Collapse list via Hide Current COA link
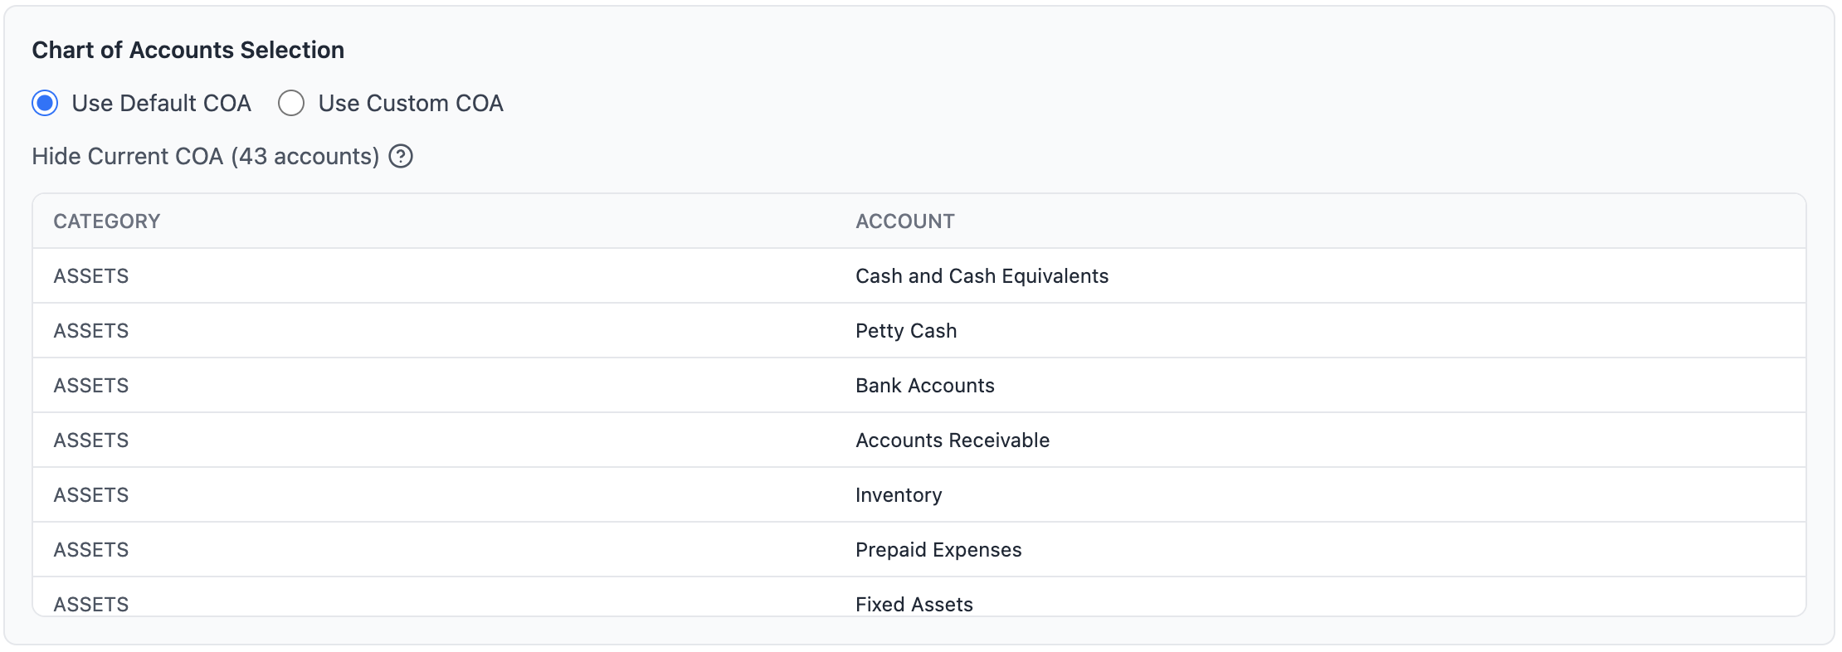Viewport: 1842px width, 652px height. [205, 156]
